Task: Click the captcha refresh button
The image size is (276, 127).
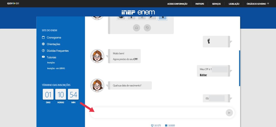Action: coord(147,28)
